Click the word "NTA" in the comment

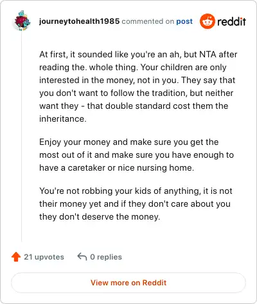(x=208, y=54)
